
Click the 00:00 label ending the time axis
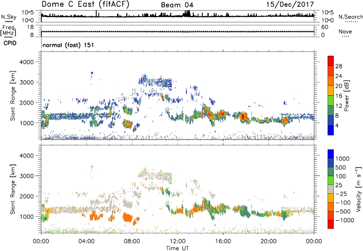314,241
